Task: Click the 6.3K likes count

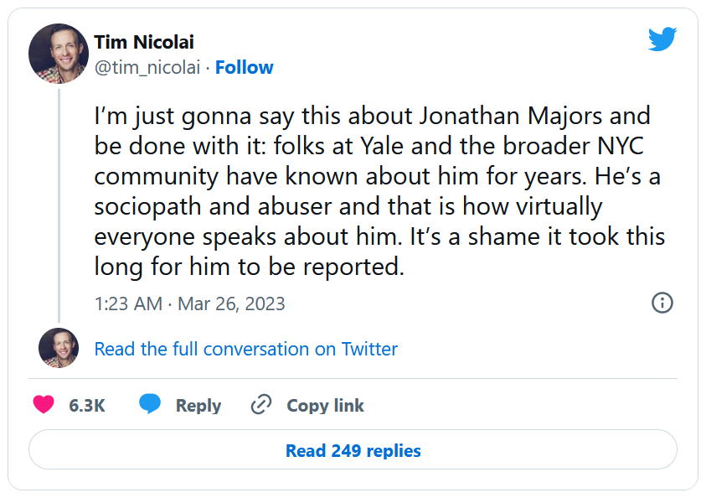Action: [87, 406]
